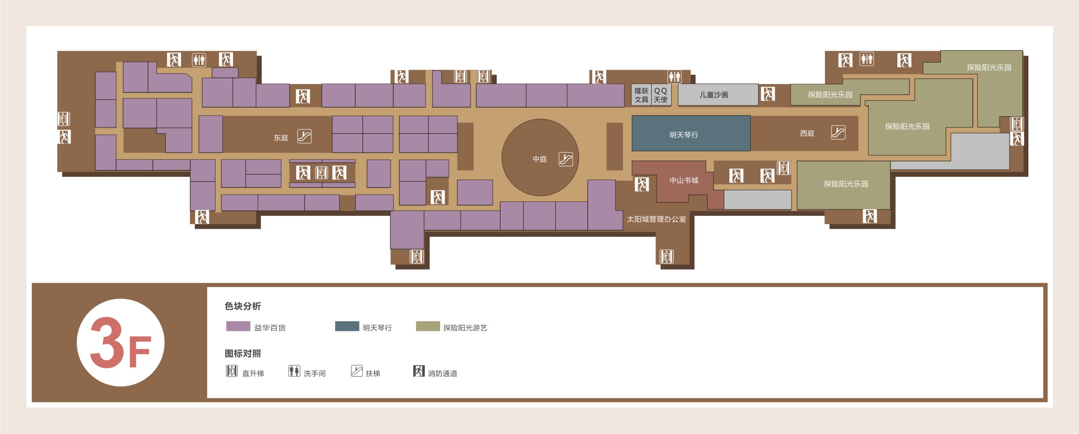Viewport: 1079px width, 434px height.
Task: Click the elevator icon between two fire exits below 东庭
Action: (x=321, y=173)
